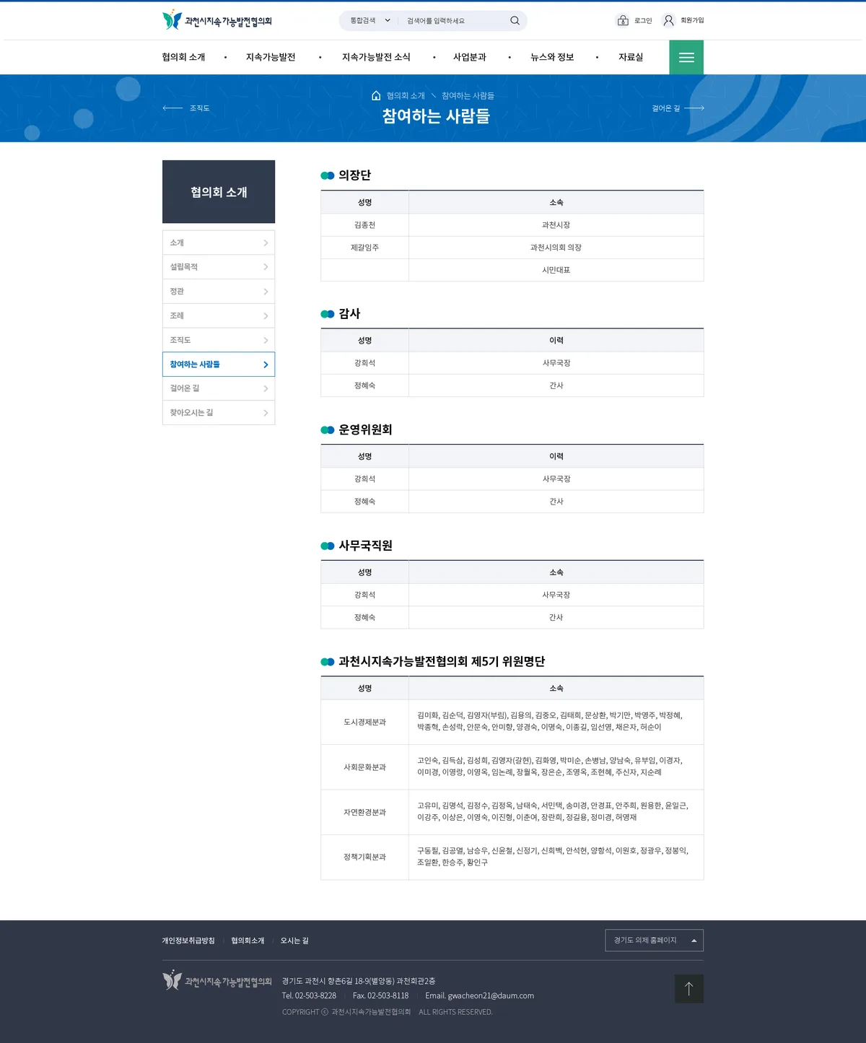Select 걸어온 길 in the side menu
The width and height of the screenshot is (866, 1043).
[219, 388]
